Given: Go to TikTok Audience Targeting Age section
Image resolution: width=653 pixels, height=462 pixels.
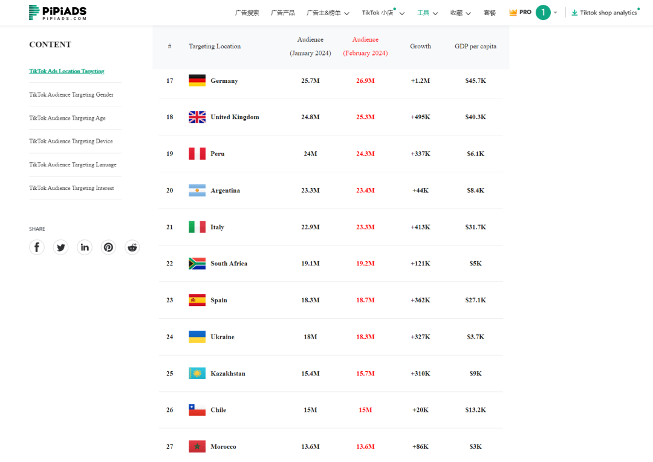Looking at the screenshot, I should coord(68,118).
